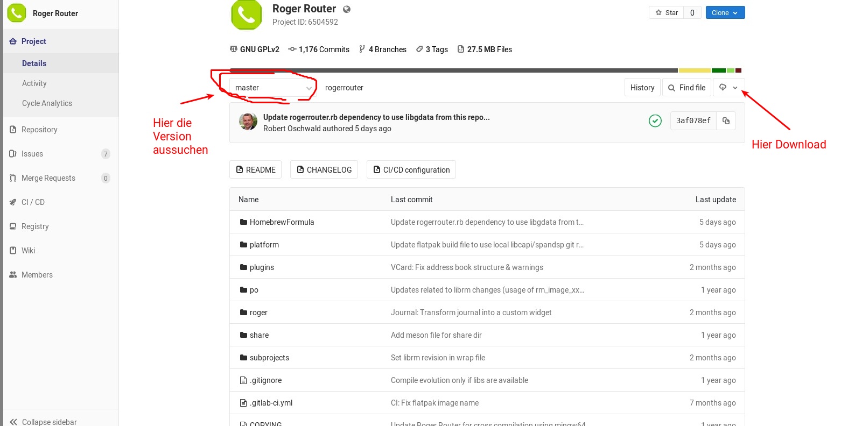
Task: Expand the download options chevron
Action: point(735,88)
